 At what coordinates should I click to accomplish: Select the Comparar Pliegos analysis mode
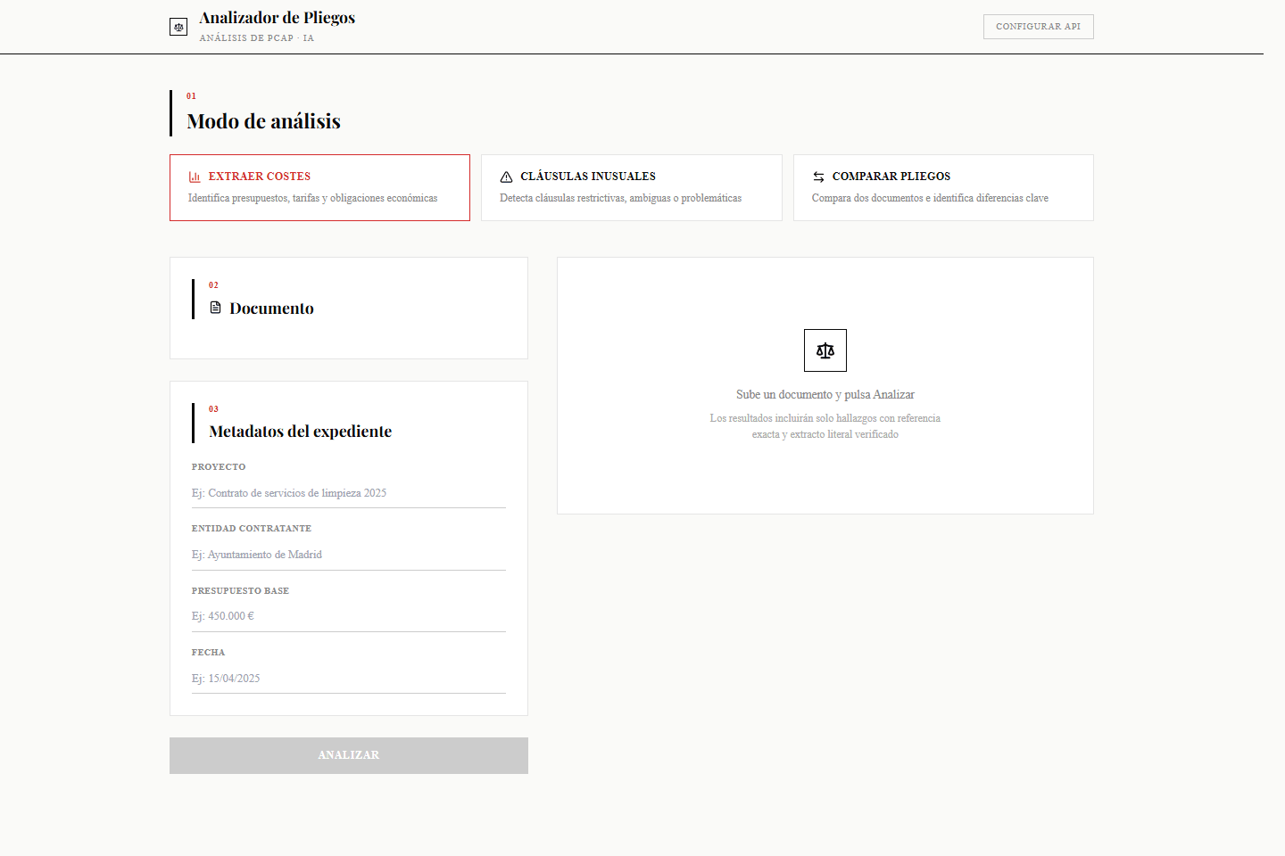point(943,187)
